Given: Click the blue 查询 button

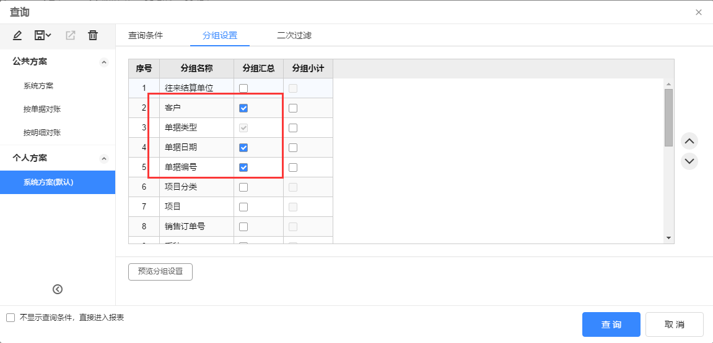Looking at the screenshot, I should 611,324.
